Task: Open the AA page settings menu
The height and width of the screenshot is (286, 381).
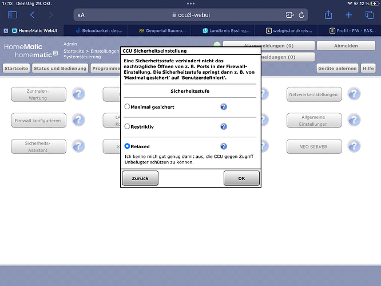Action: [81, 15]
